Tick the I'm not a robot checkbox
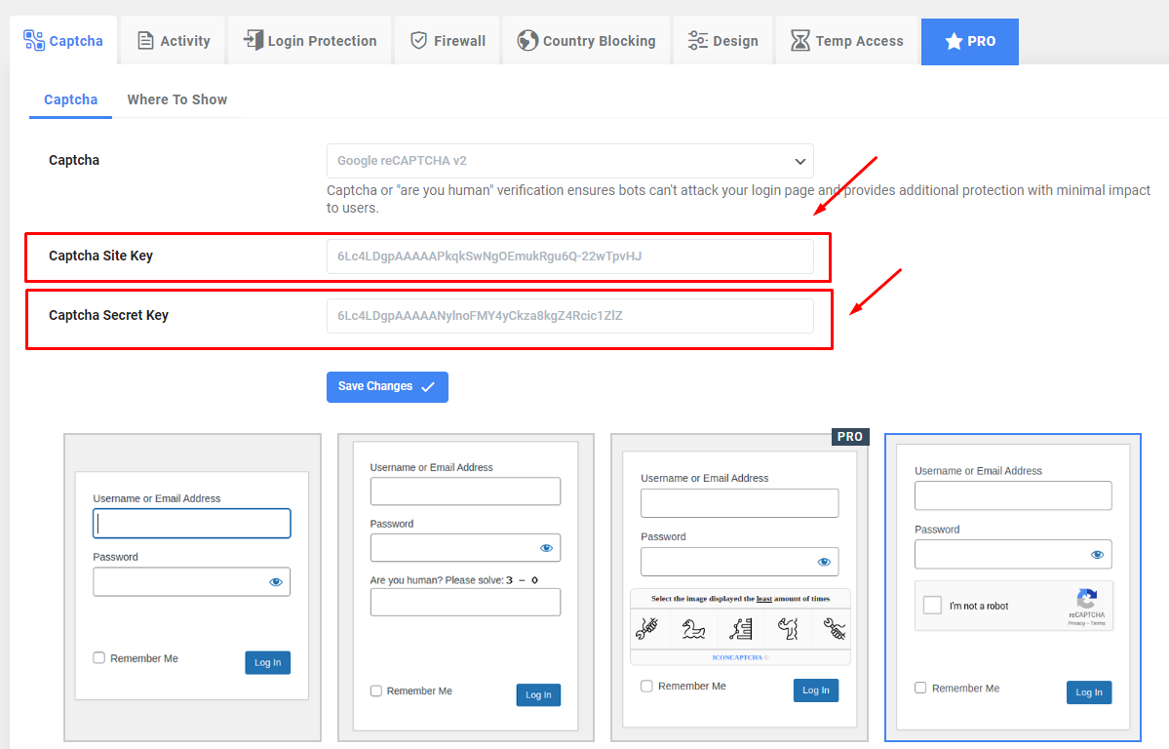1169x749 pixels. (933, 605)
